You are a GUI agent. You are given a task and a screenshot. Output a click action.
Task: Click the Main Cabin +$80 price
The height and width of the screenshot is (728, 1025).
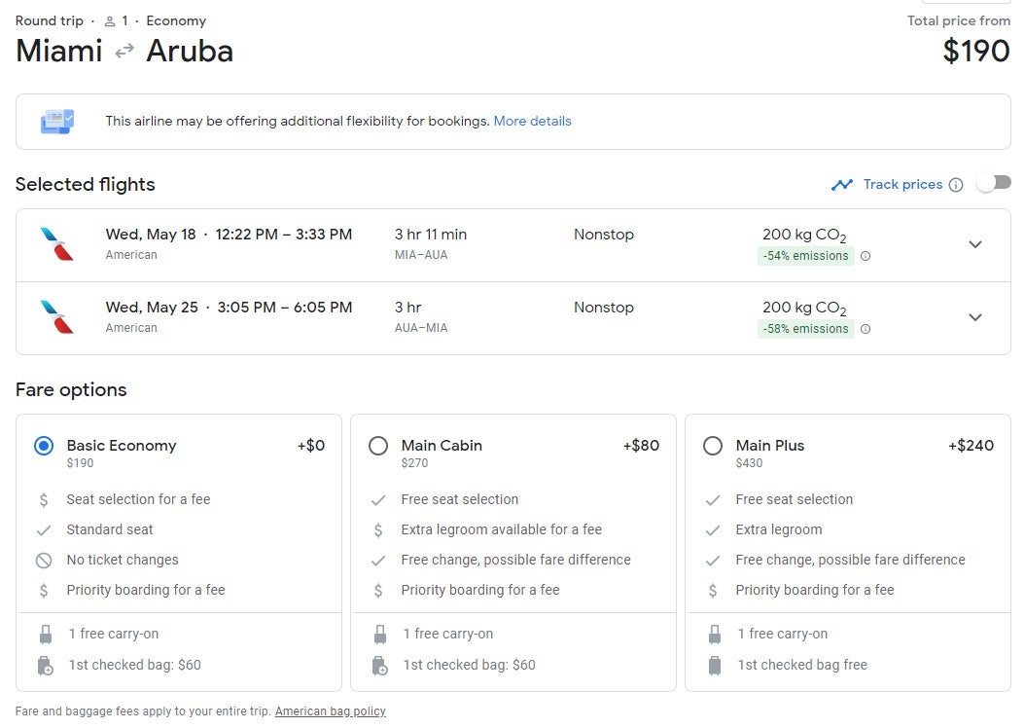641,446
